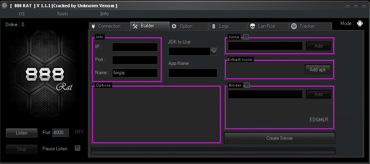Click the JDK to Use label
Viewport: 370px width, 164px height.
point(179,42)
